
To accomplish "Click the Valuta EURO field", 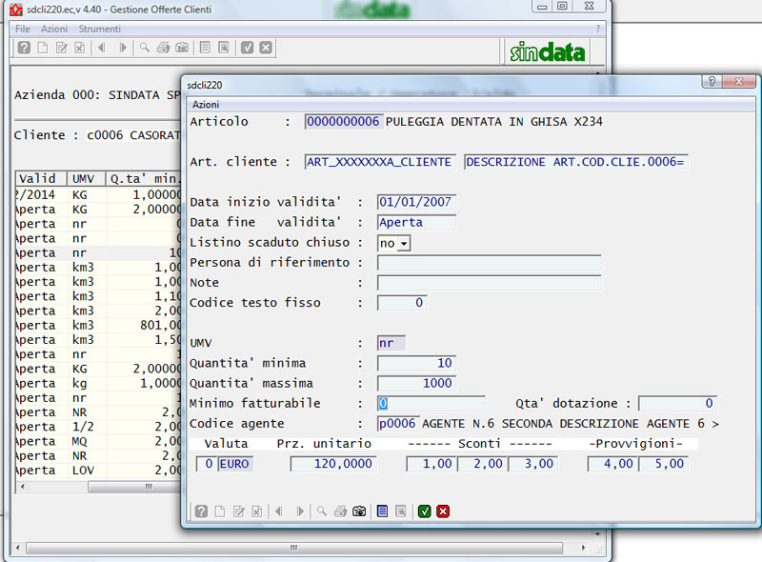I will pos(235,464).
